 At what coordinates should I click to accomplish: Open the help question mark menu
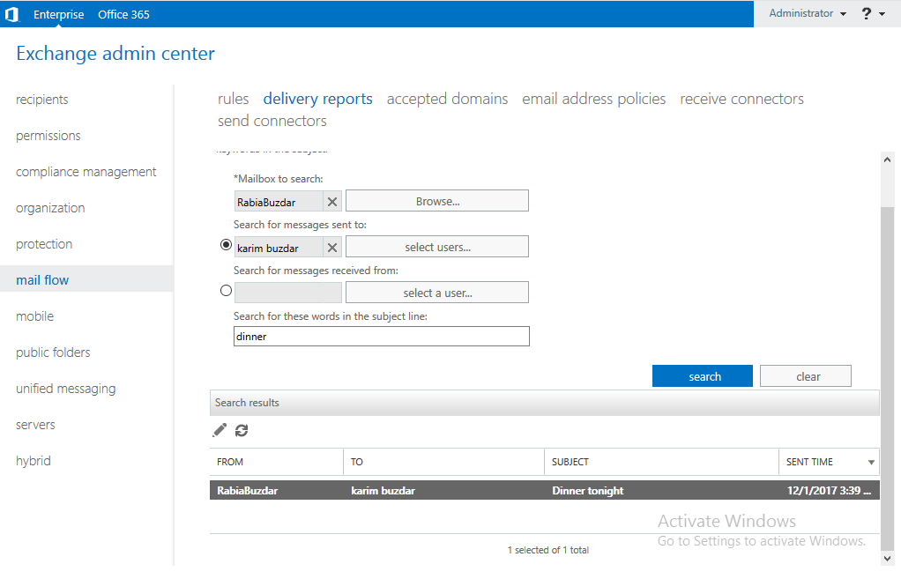tap(872, 14)
